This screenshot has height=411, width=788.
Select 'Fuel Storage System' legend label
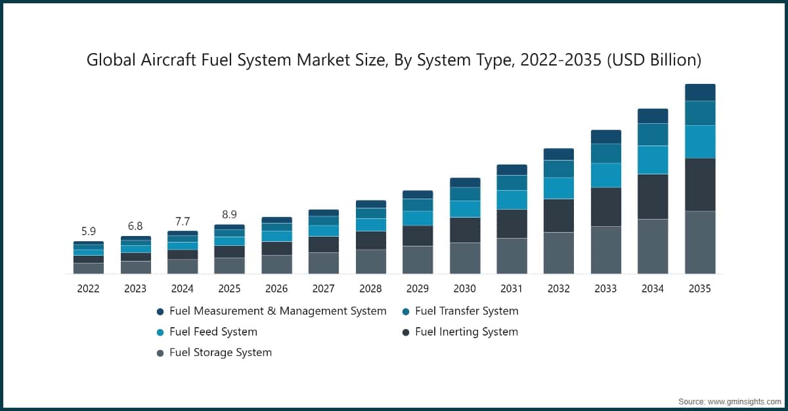coord(221,353)
